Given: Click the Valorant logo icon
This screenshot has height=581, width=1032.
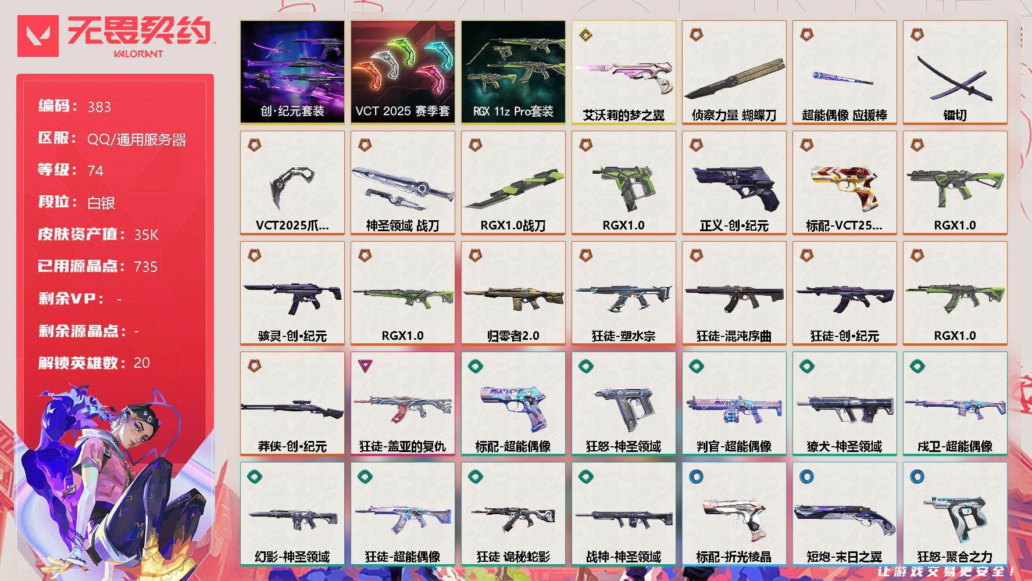Looking at the screenshot, I should [38, 36].
